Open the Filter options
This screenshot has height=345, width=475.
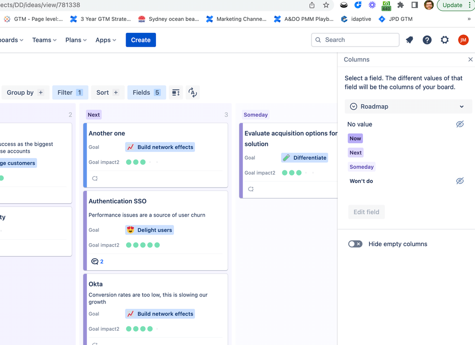[70, 92]
